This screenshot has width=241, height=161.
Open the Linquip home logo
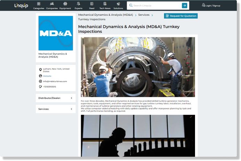click(21, 6)
